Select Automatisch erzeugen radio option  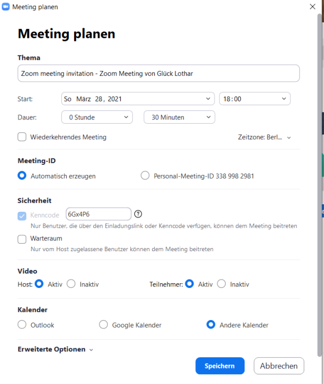point(22,175)
